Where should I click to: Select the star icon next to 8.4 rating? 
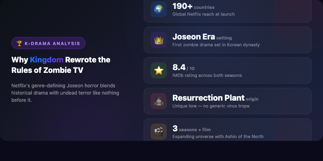[x=159, y=70]
